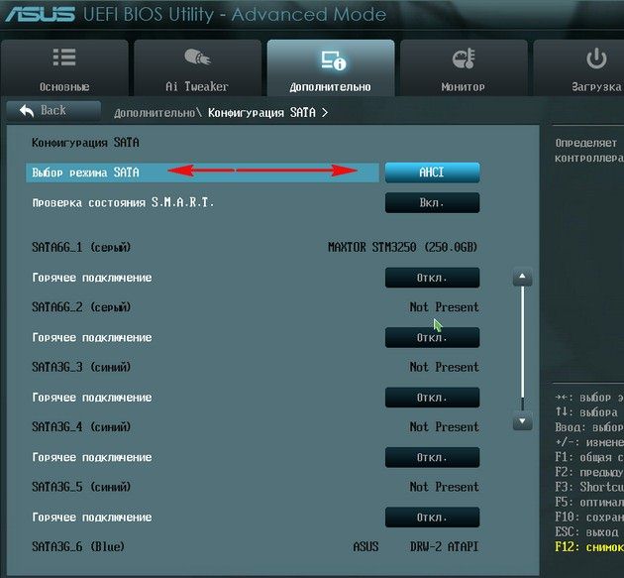Open the AHCI SATA mode dropdown
624x578 pixels.
pyautogui.click(x=432, y=173)
